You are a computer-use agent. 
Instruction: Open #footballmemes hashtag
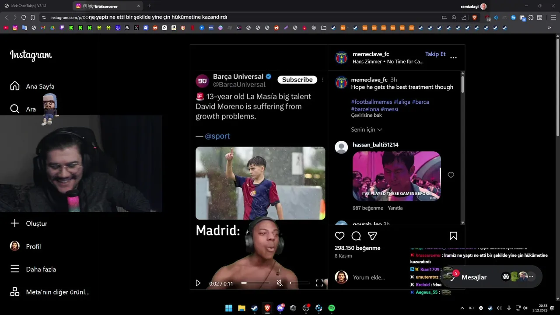tap(371, 101)
